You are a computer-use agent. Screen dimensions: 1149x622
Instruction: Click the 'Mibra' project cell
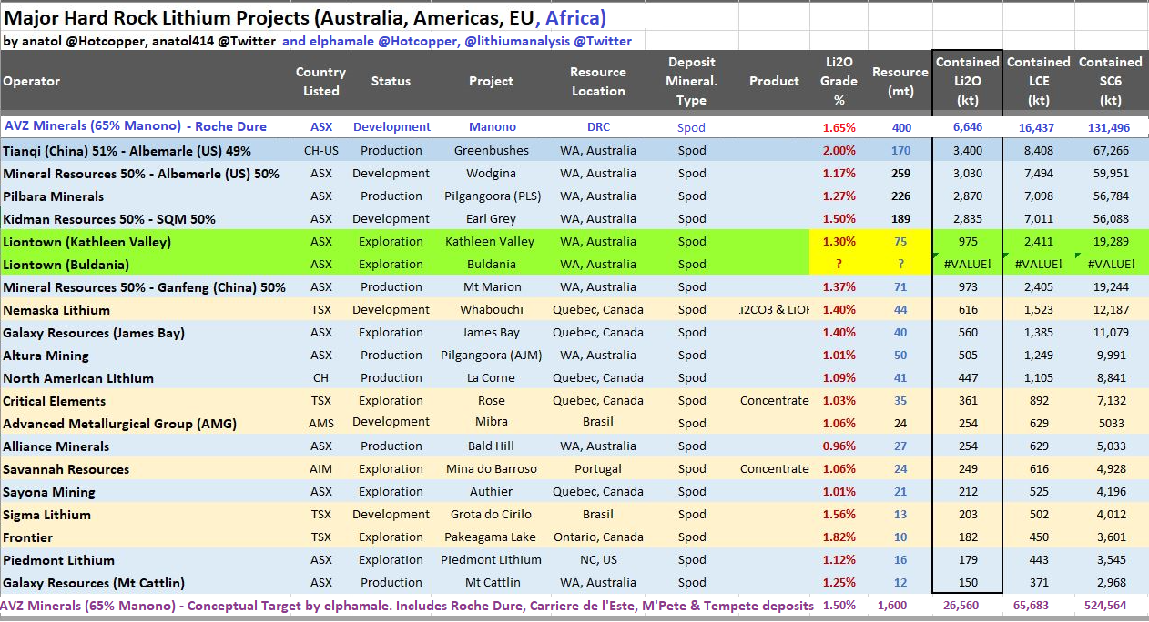[x=492, y=422]
